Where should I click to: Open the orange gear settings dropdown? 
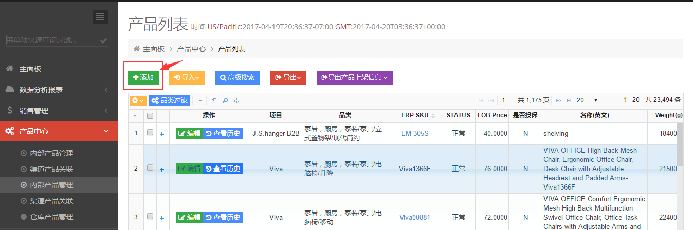(138, 100)
